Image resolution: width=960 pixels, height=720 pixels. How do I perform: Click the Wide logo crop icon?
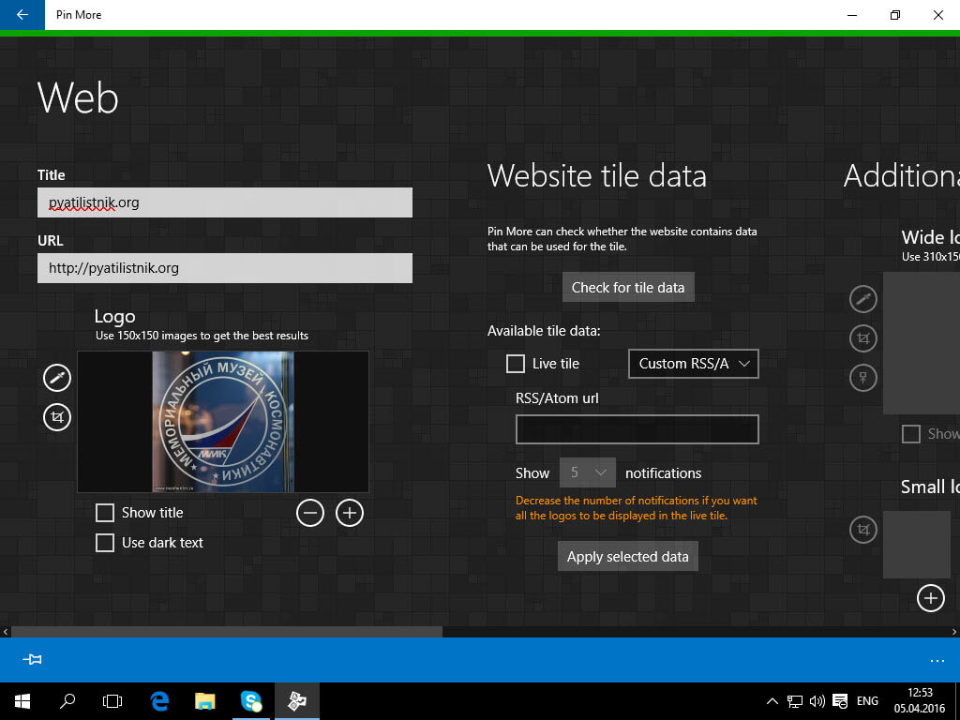862,338
